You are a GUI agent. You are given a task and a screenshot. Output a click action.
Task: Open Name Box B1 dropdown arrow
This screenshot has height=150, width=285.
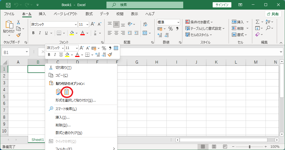(x=27, y=52)
